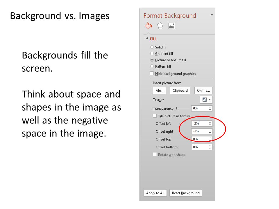Click the Reset Background button
Image resolution: width=279 pixels, height=209 pixels.
click(x=186, y=193)
